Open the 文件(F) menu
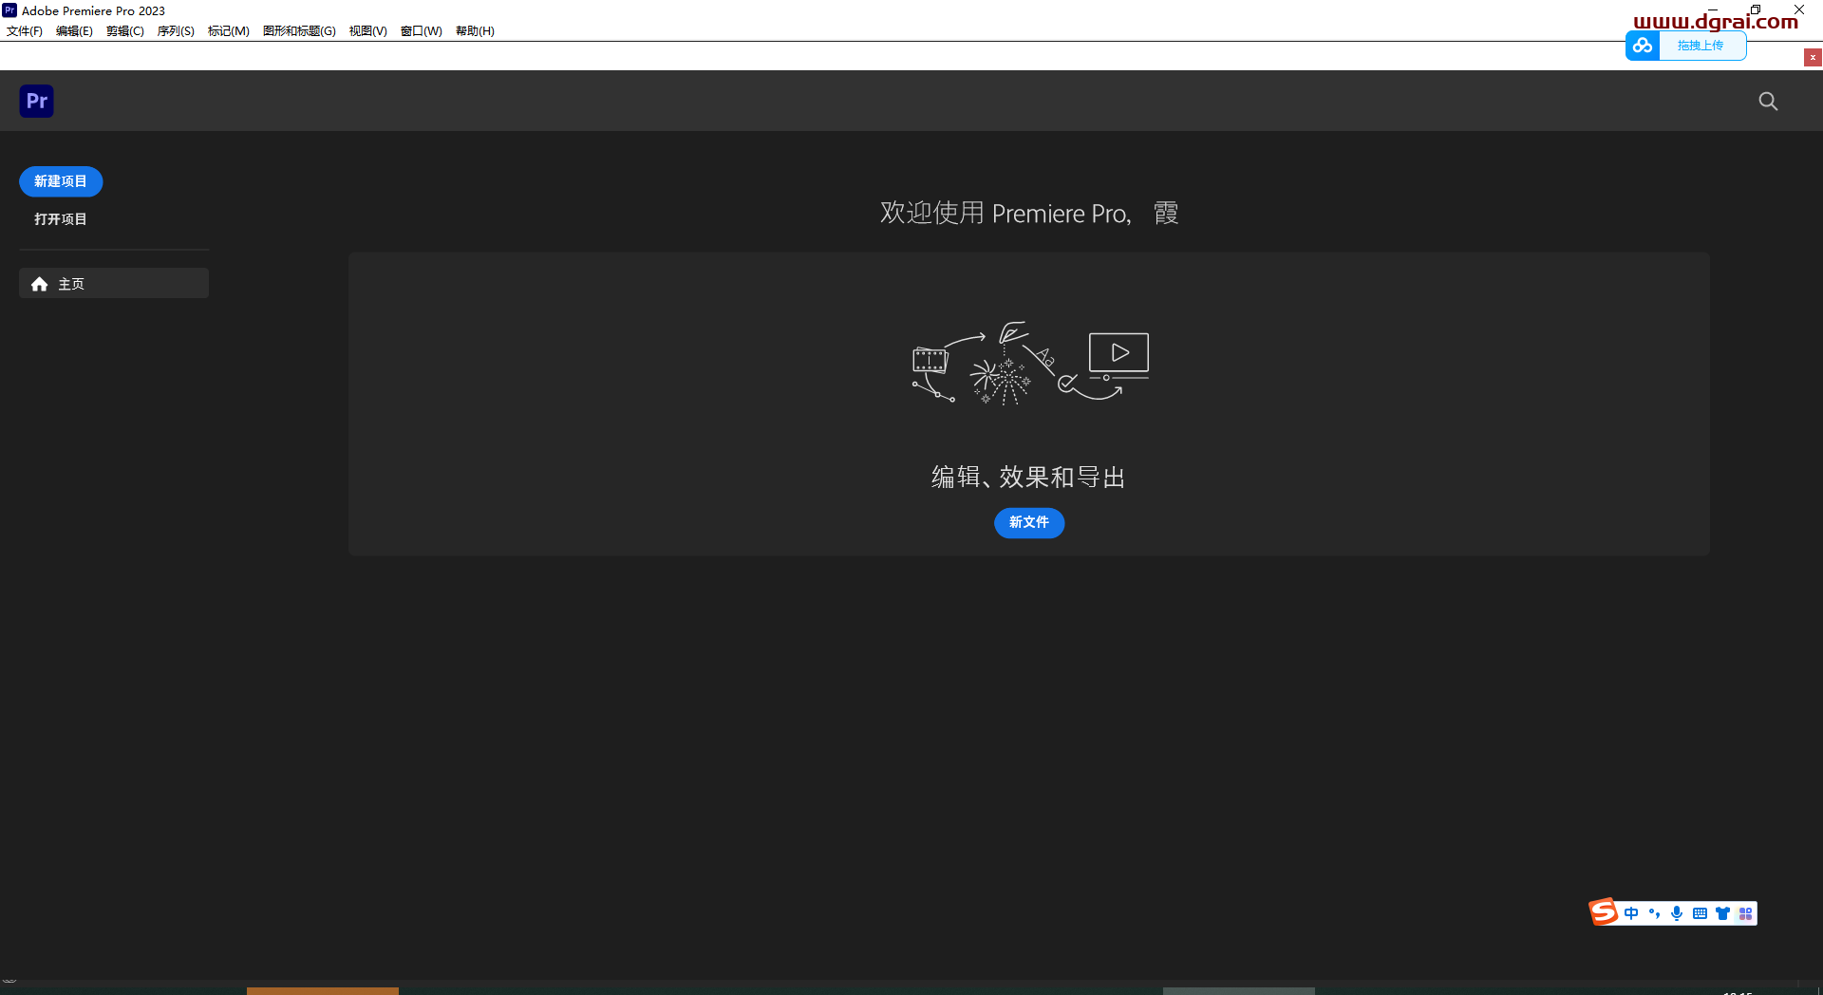The width and height of the screenshot is (1823, 995). pos(24,30)
